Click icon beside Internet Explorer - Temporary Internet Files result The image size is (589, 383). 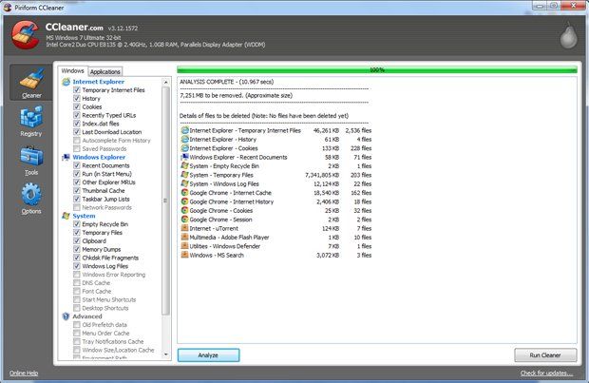(184, 130)
